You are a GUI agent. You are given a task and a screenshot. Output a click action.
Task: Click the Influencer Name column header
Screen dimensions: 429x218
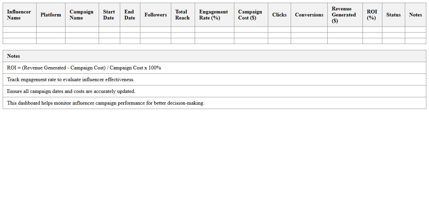pyautogui.click(x=19, y=15)
